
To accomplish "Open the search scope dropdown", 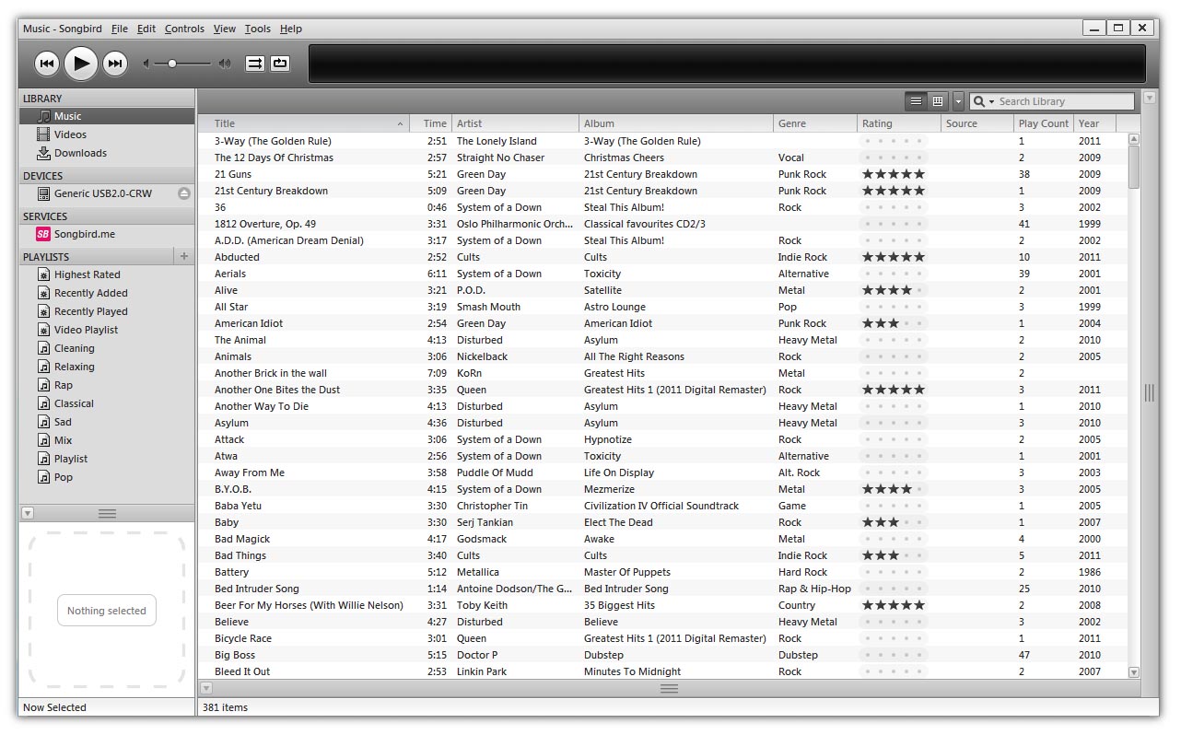I will pyautogui.click(x=982, y=101).
